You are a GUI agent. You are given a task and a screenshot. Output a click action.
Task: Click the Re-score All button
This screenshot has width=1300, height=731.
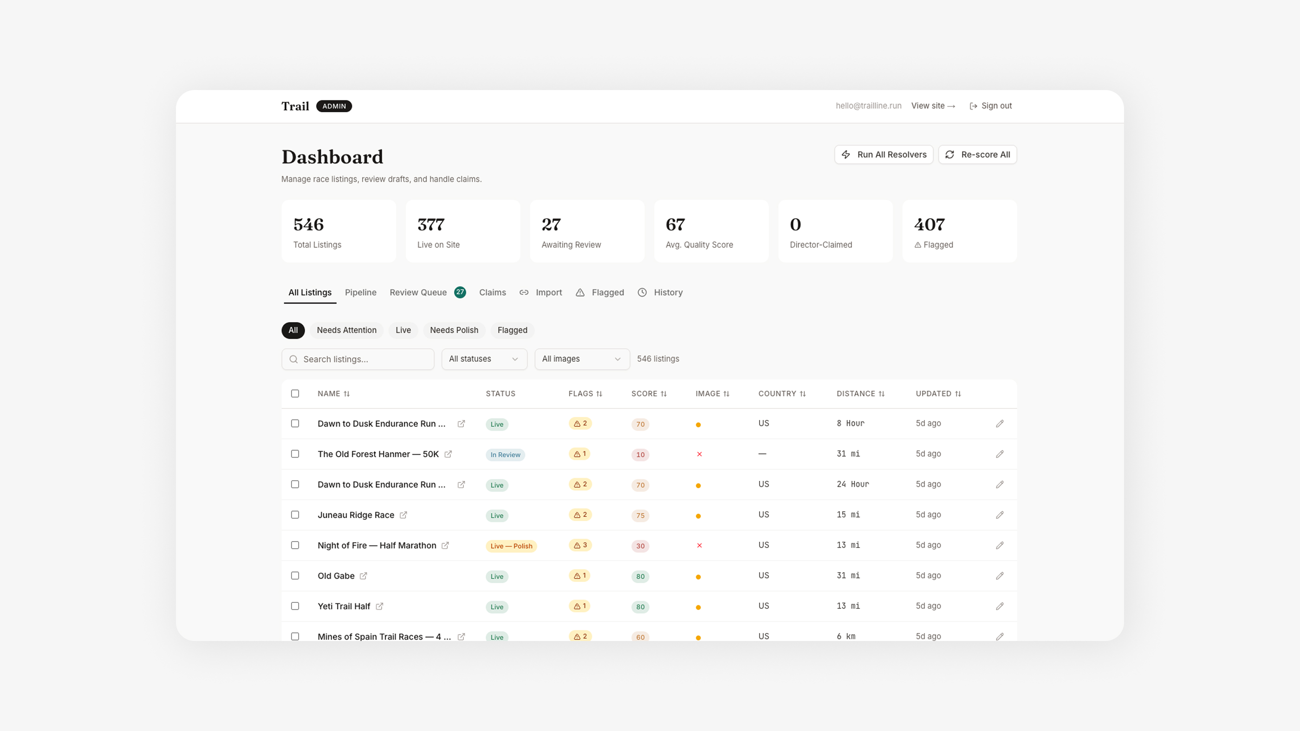(977, 155)
